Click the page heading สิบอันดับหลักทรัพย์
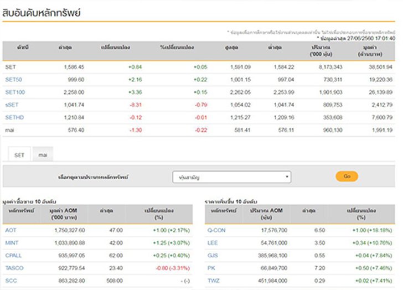 click(42, 13)
